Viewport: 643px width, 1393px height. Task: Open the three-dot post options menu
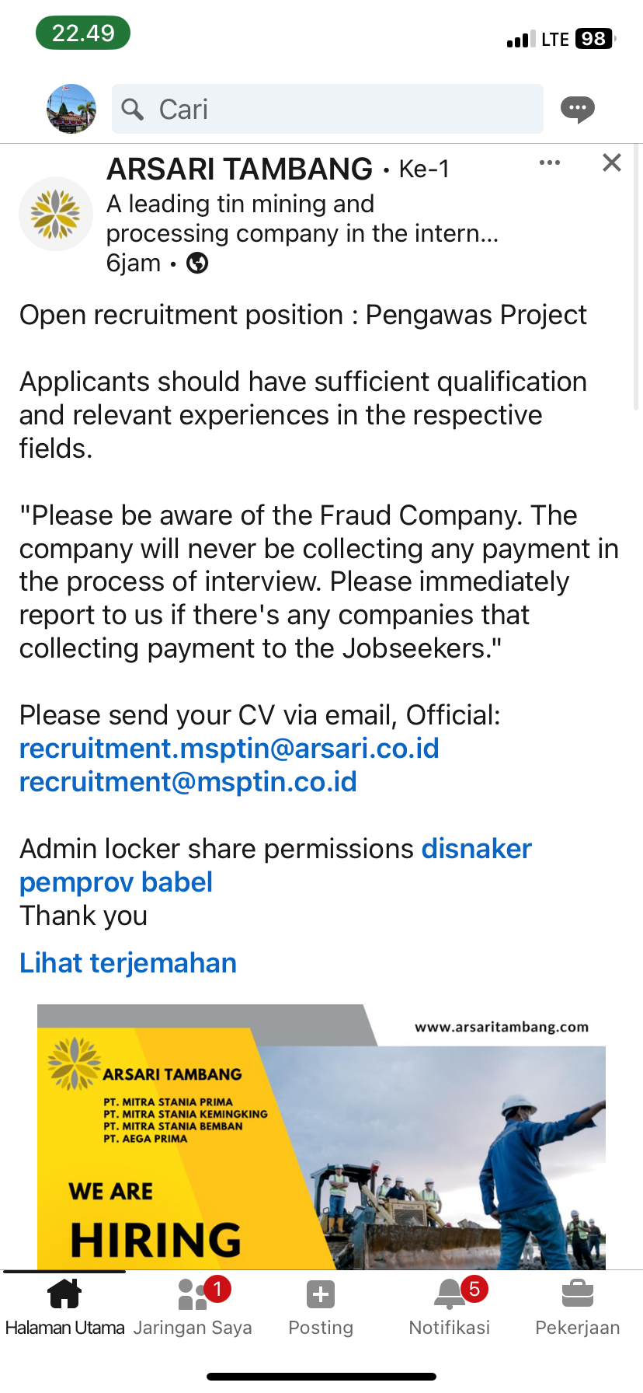click(550, 162)
